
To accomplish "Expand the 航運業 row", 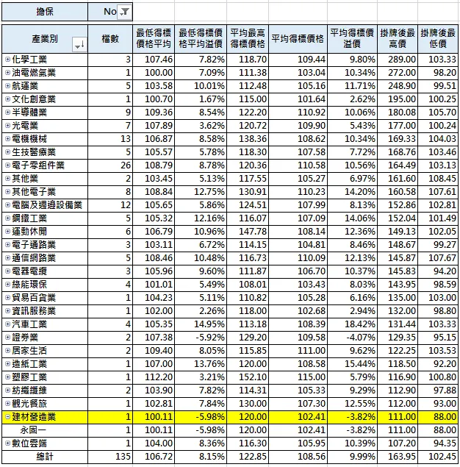I will 8,86.
